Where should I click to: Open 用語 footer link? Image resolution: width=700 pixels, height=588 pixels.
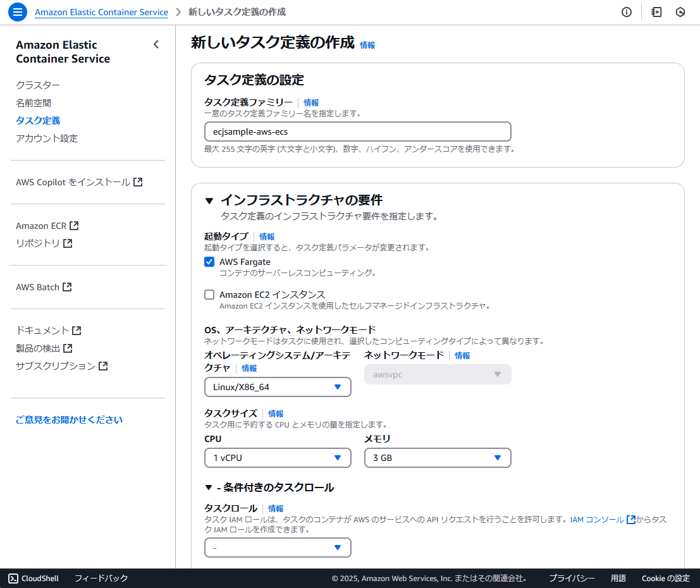618,578
